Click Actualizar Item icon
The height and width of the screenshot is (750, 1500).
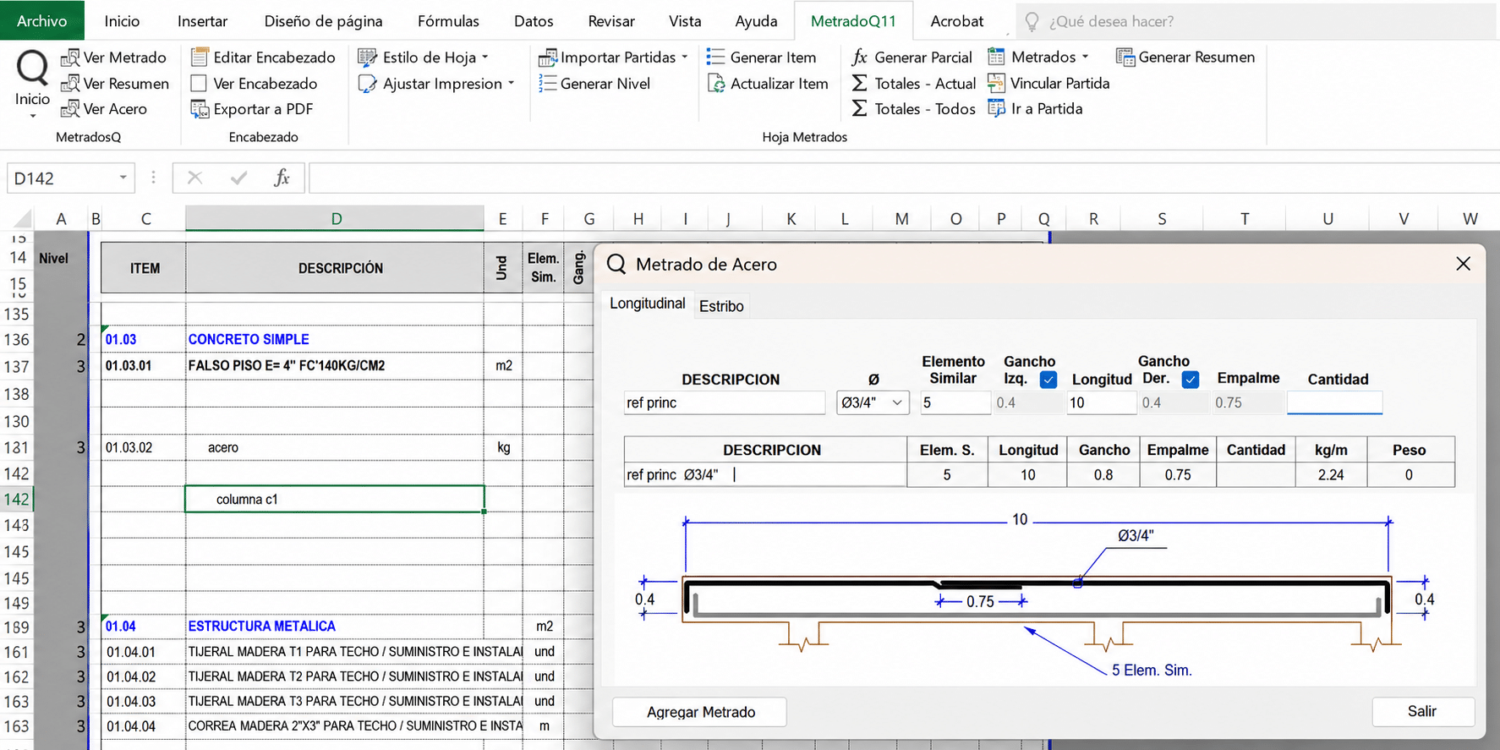[716, 84]
